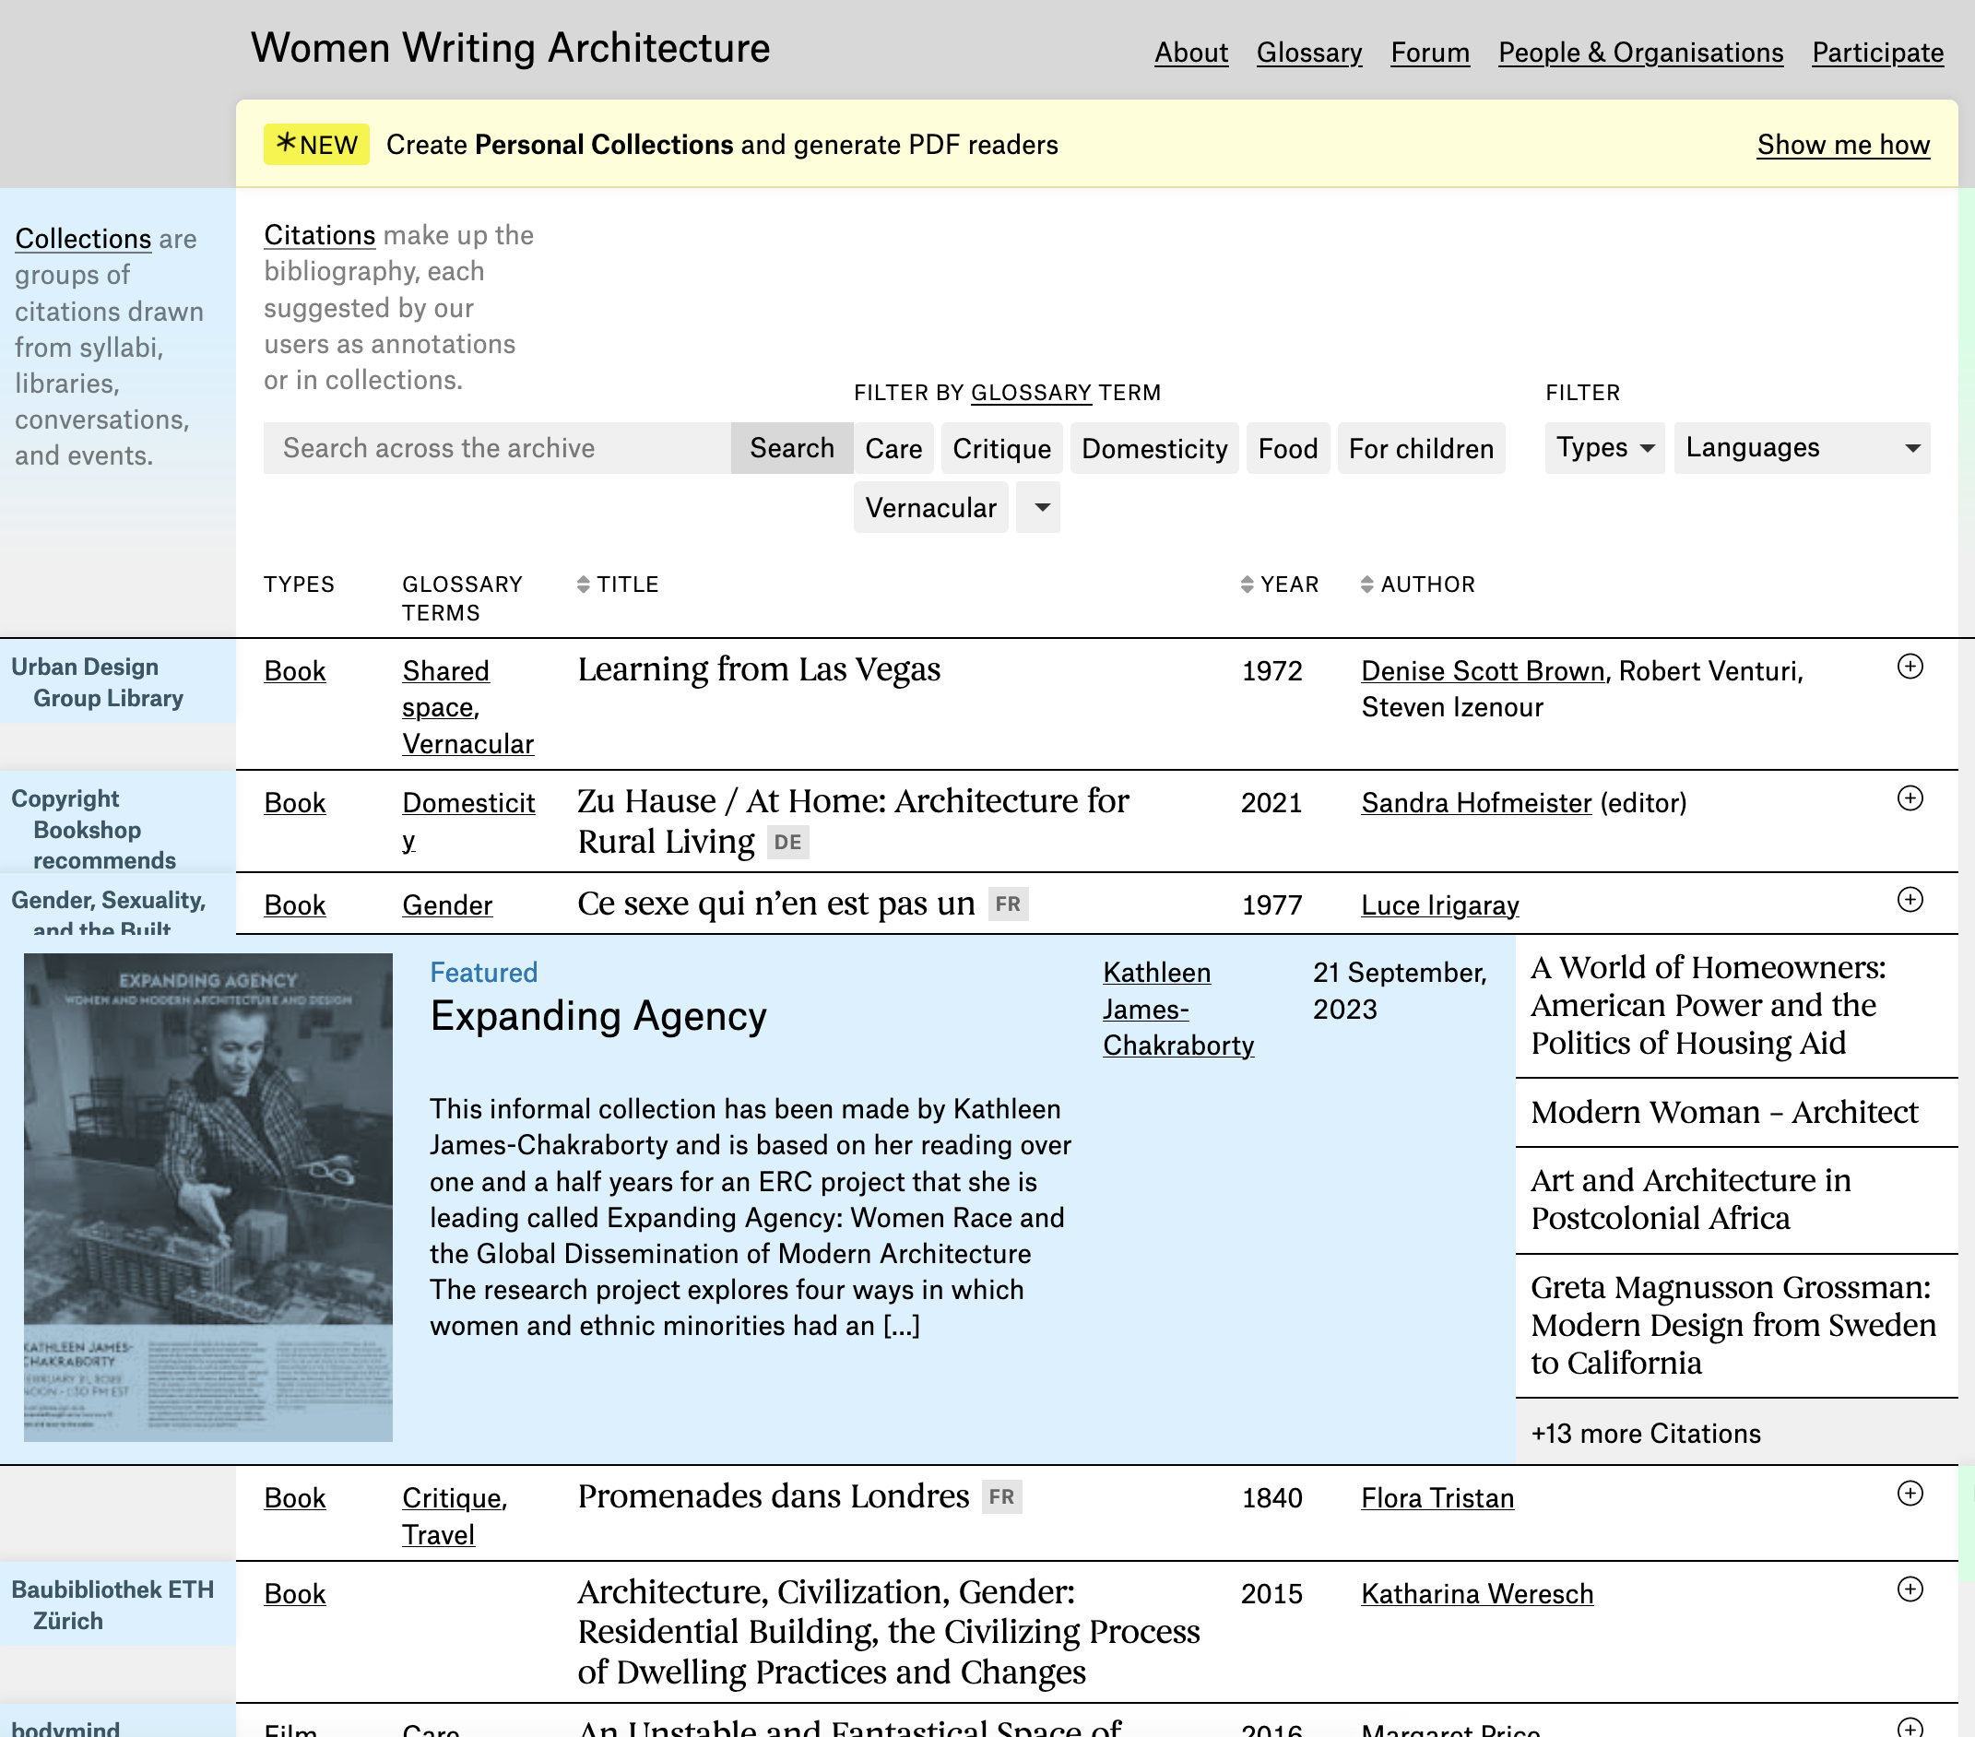The width and height of the screenshot is (1975, 1737).
Task: Expand more glossary terms arrow
Action: tap(1041, 507)
